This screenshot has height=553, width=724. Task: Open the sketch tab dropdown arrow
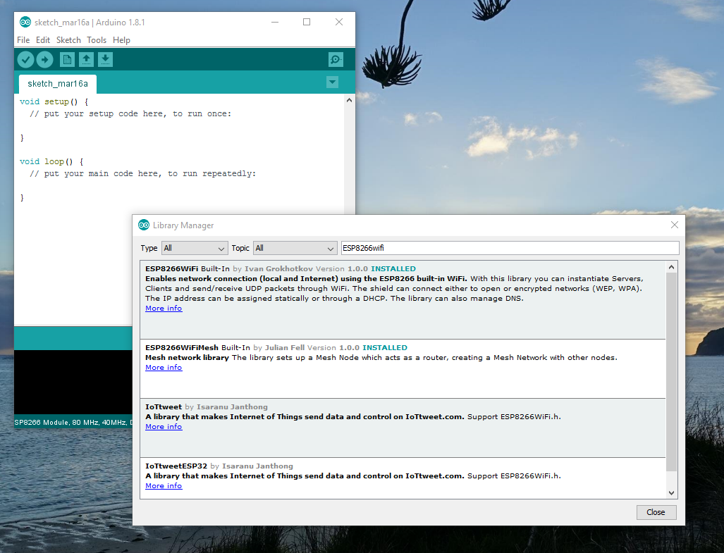pos(333,82)
